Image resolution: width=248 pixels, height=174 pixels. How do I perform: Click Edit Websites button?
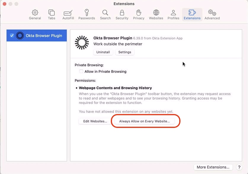[x=95, y=121]
